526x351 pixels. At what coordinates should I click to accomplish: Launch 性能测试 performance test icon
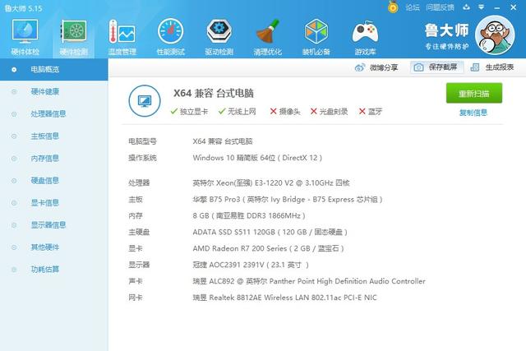tap(171, 36)
